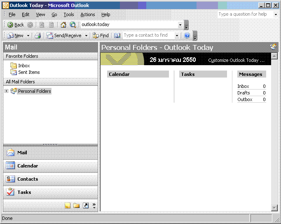Click the Personal Folders house icon in tree
281x224 pixels.
[x=14, y=91]
